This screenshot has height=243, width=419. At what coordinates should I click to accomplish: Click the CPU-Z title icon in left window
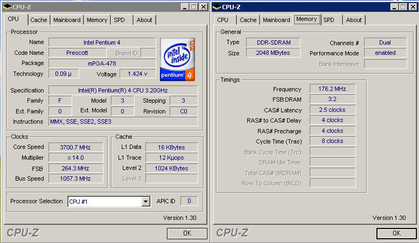tap(7, 7)
